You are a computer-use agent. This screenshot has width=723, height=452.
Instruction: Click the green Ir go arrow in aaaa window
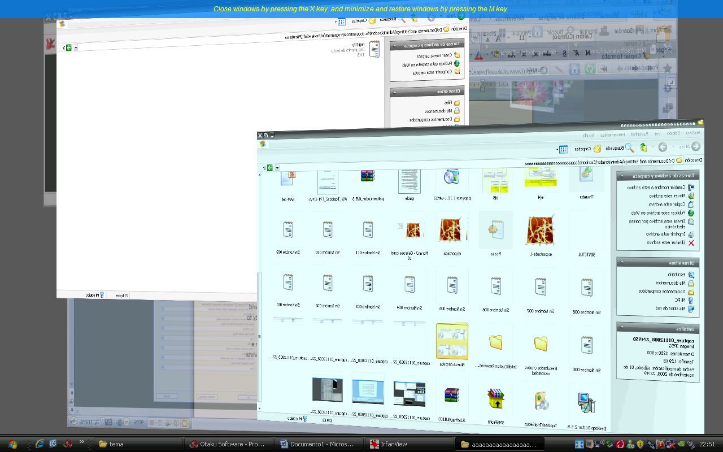click(270, 168)
